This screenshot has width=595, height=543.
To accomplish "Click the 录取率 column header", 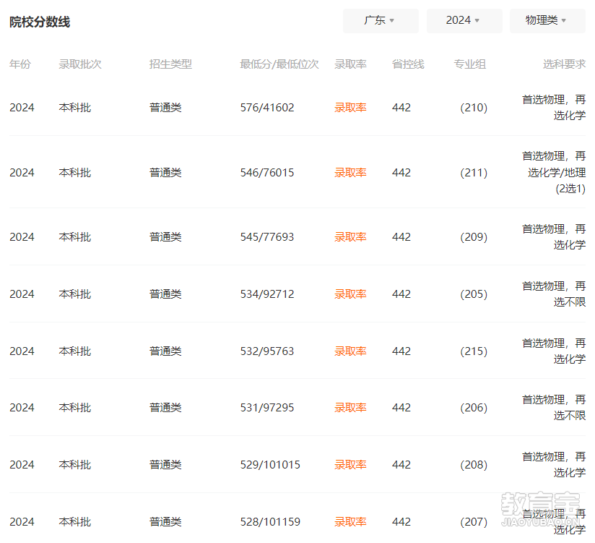I will (x=350, y=64).
